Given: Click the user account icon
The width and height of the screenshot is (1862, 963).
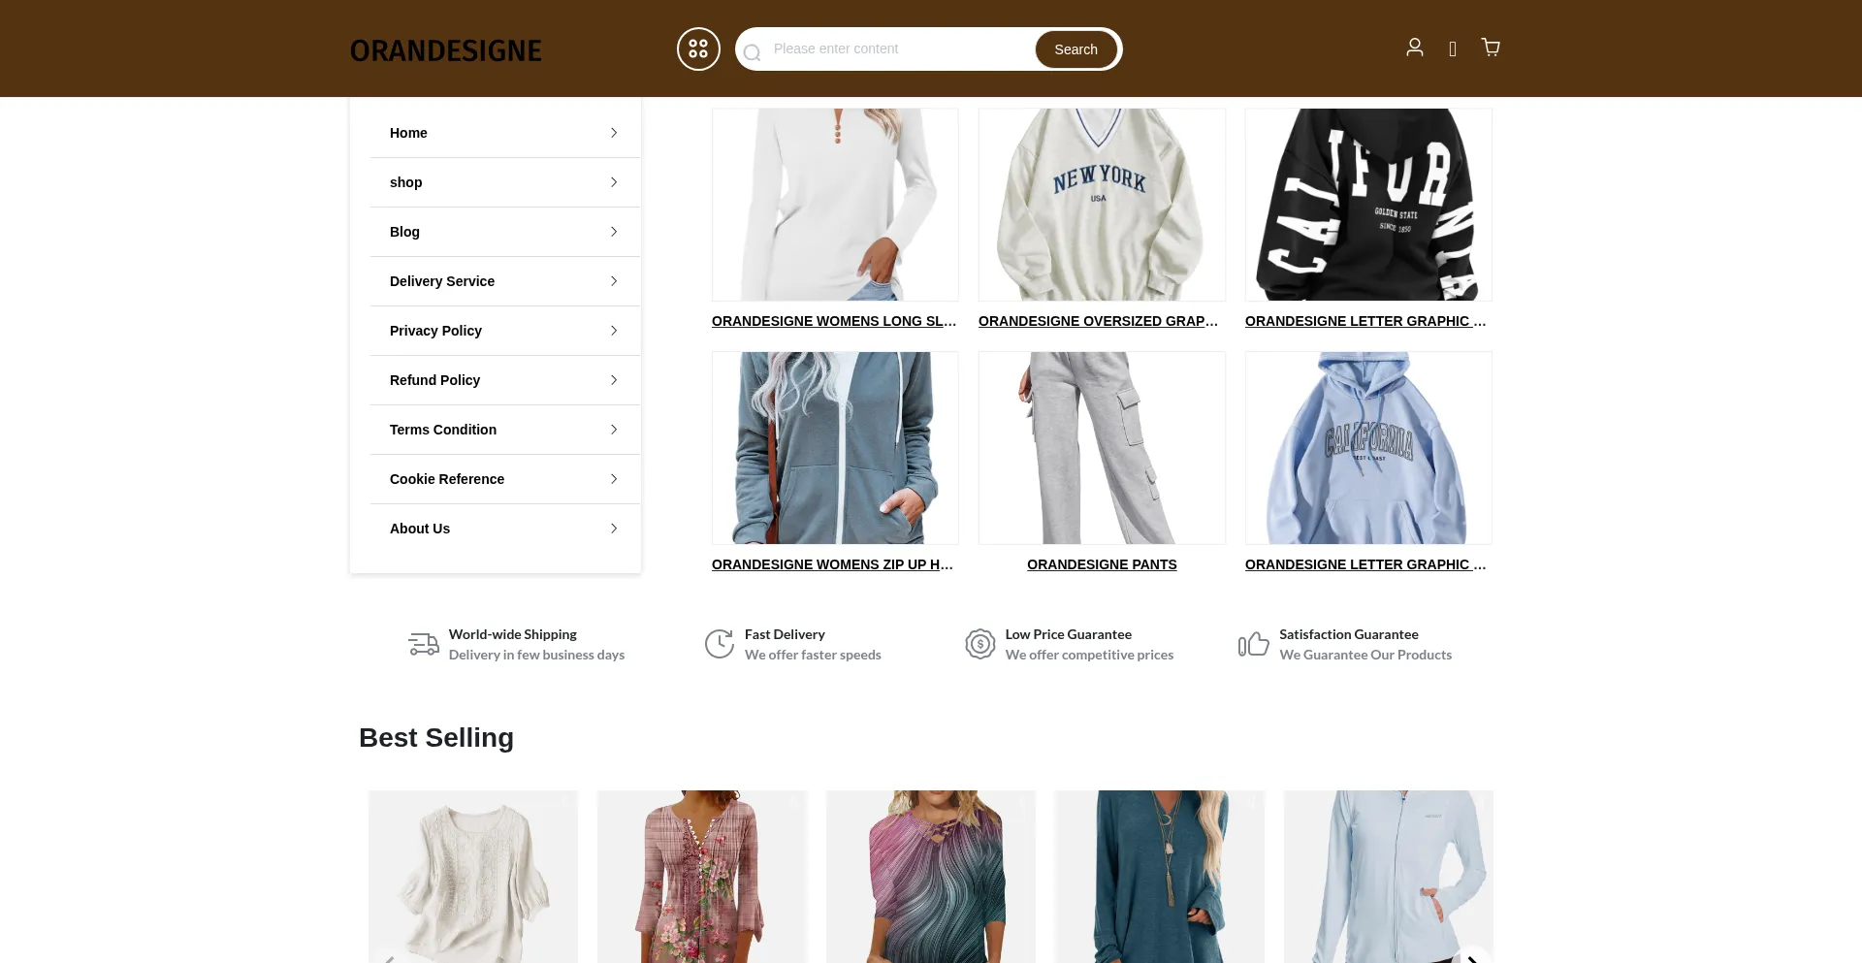Looking at the screenshot, I should coord(1415,48).
